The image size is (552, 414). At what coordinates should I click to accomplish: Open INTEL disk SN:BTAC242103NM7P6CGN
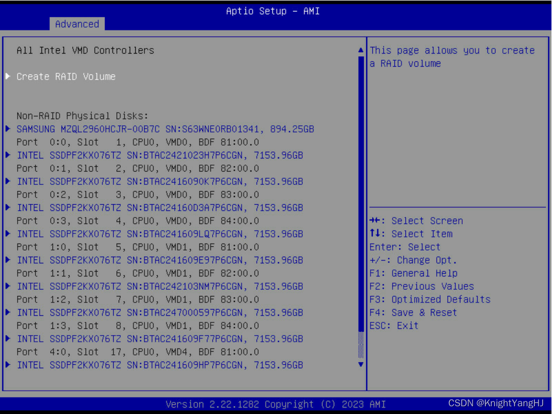[160, 286]
